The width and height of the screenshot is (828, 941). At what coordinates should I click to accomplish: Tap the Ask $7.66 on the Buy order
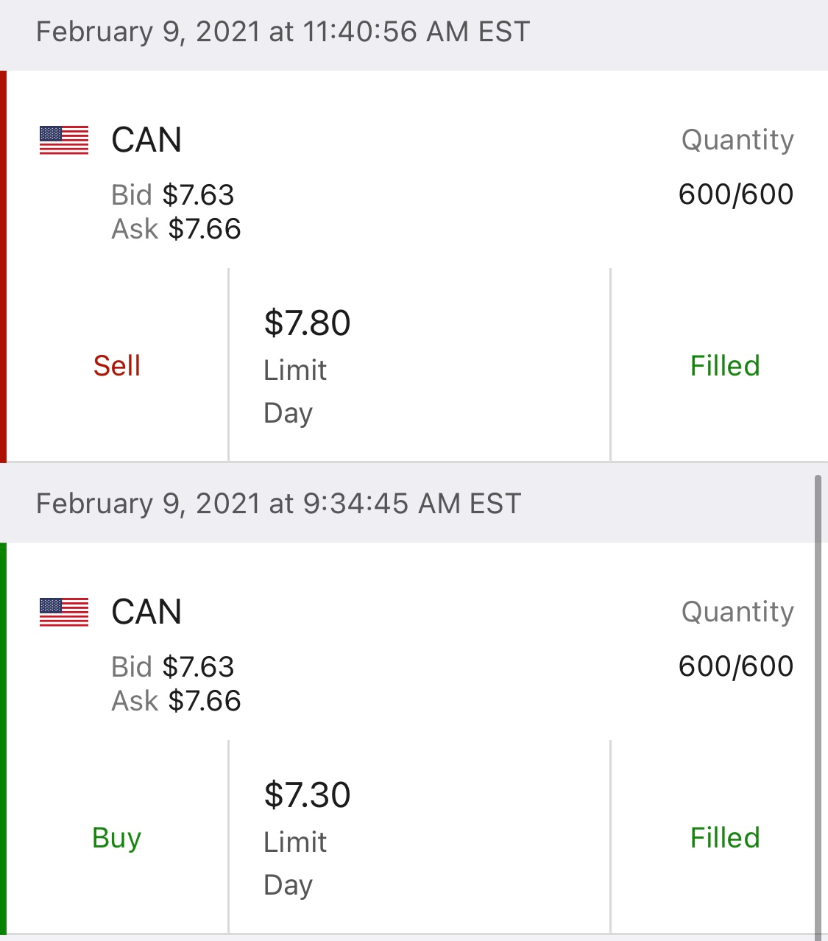[x=177, y=701]
